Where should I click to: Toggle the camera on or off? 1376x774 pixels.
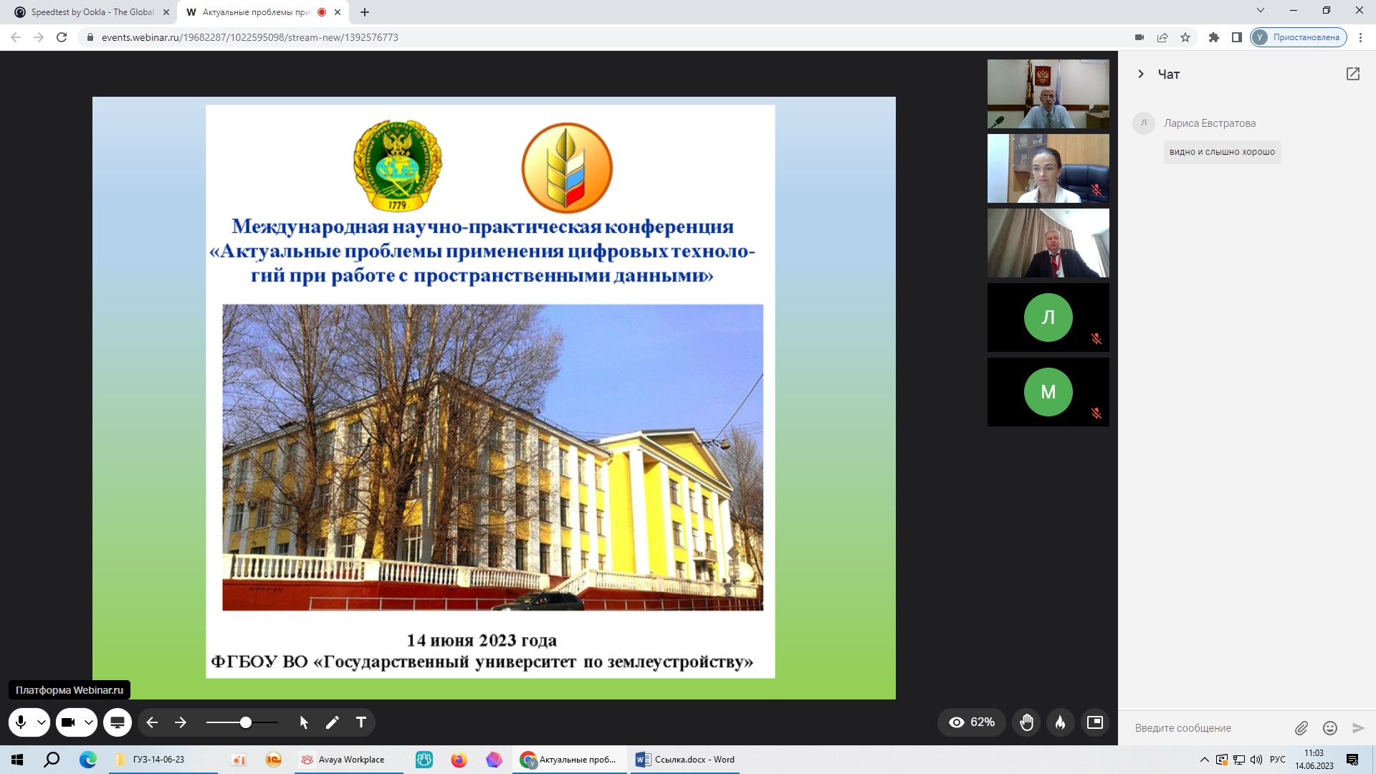68,722
